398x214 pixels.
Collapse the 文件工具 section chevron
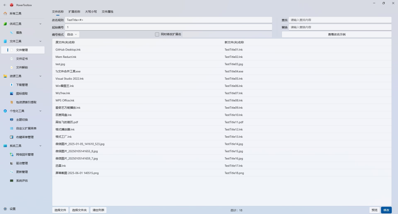point(41,41)
